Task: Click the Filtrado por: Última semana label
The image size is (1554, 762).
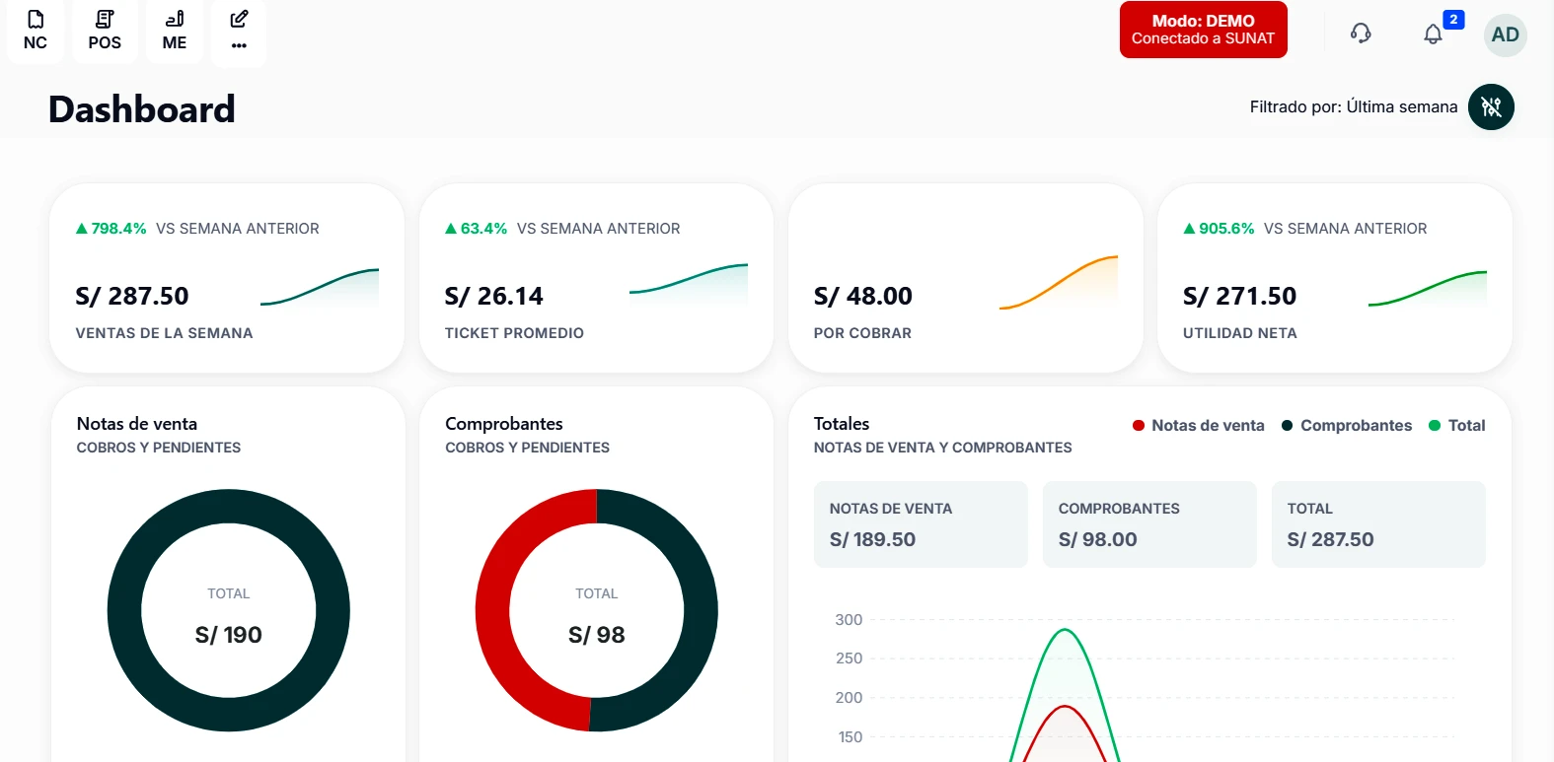Action: pos(1354,106)
